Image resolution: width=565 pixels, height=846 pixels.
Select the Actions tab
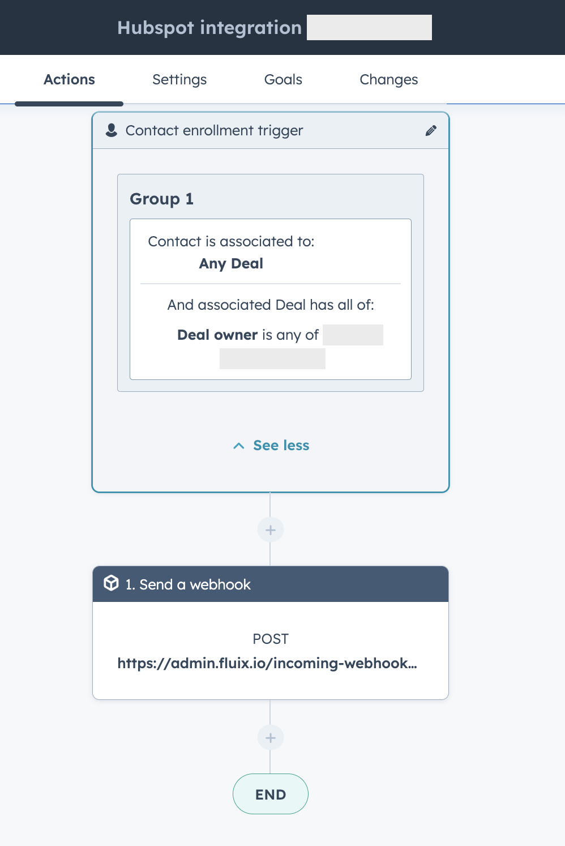click(x=69, y=80)
